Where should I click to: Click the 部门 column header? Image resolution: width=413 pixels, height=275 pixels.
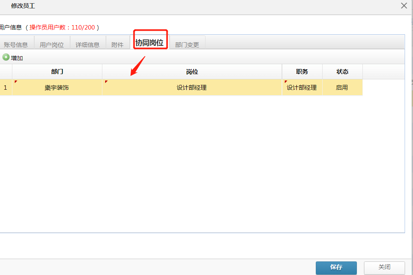tap(57, 71)
